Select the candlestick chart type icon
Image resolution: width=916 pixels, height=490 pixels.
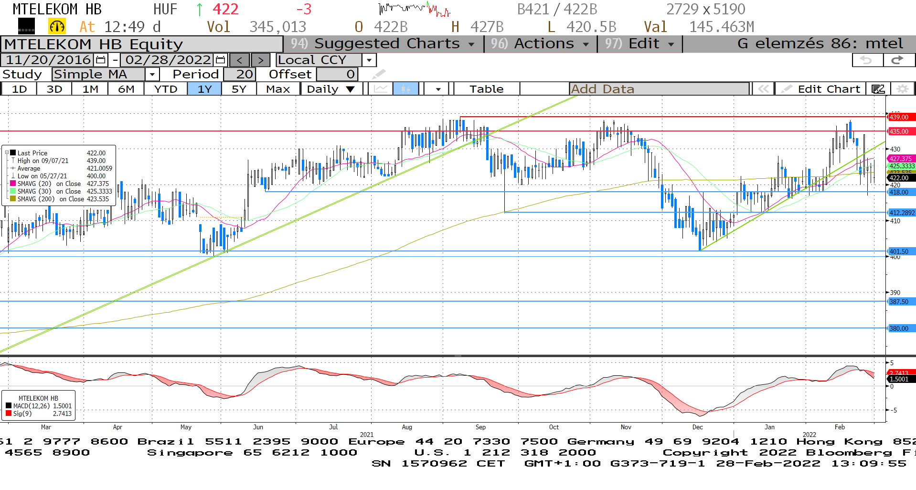click(405, 89)
